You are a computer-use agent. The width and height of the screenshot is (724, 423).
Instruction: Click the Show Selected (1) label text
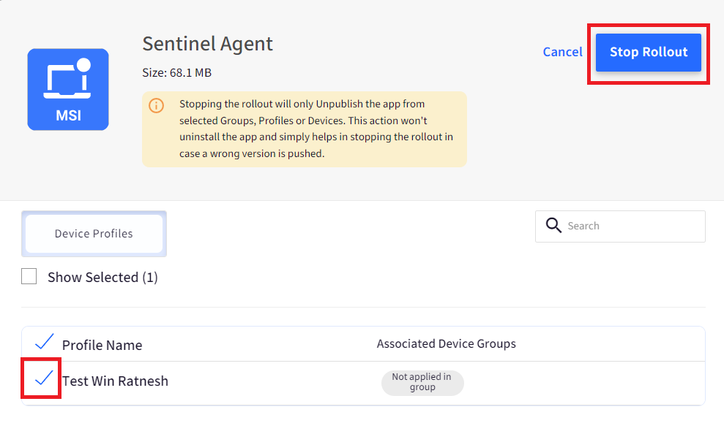[102, 278]
